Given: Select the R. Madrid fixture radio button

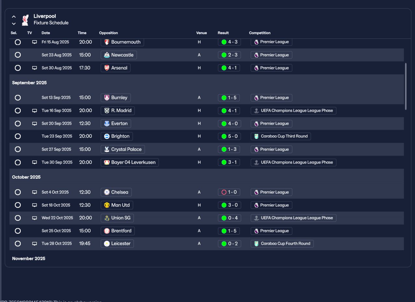Looking at the screenshot, I should click(18, 111).
